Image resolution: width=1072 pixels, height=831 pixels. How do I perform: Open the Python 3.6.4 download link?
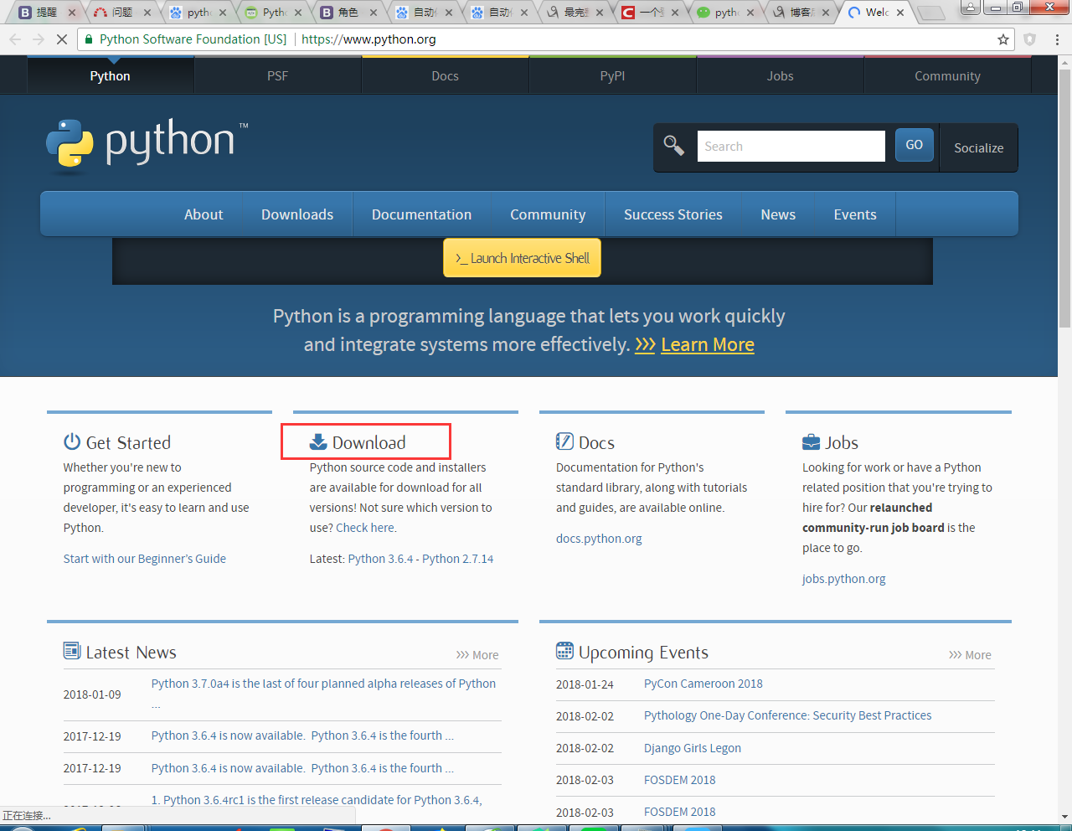coord(381,559)
